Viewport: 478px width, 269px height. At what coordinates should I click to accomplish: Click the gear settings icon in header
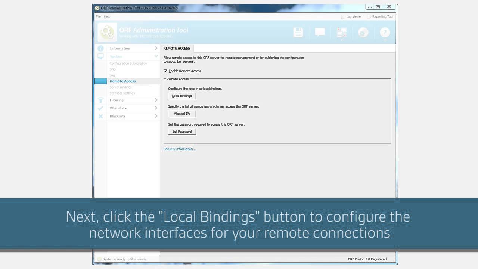coord(363,33)
